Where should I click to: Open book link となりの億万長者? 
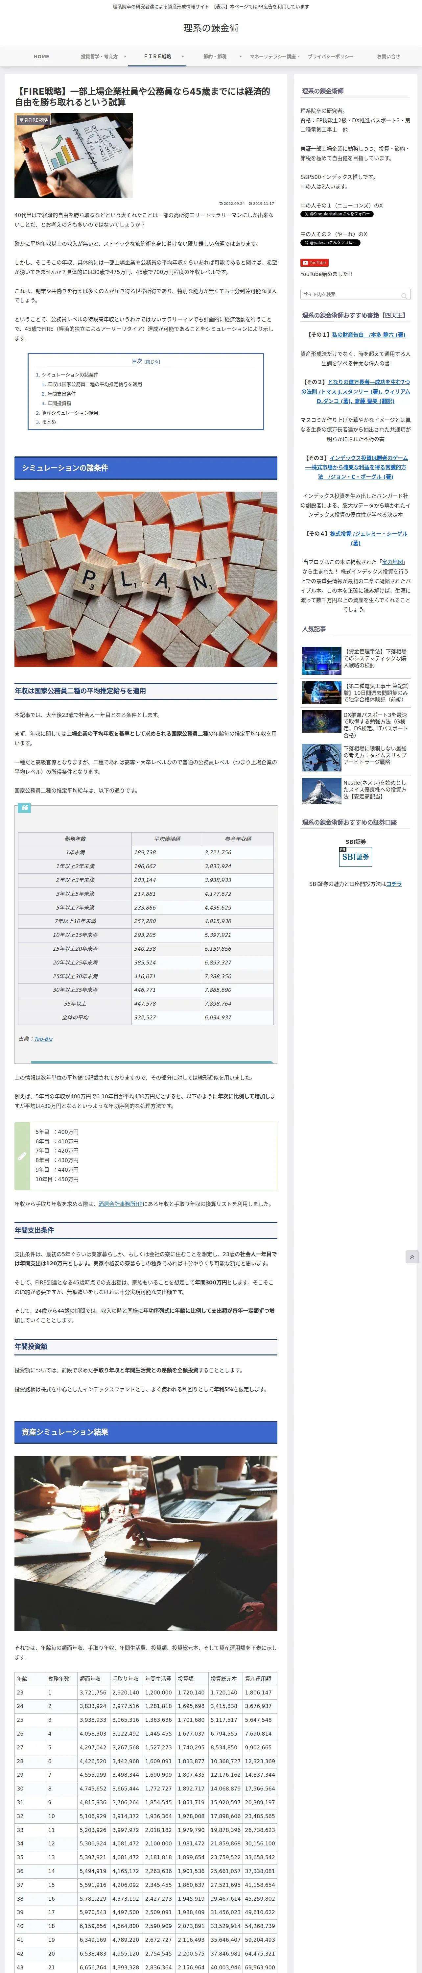(x=355, y=391)
